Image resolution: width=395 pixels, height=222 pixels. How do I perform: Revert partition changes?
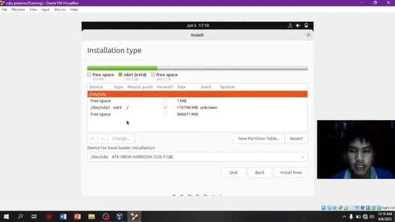[296, 138]
